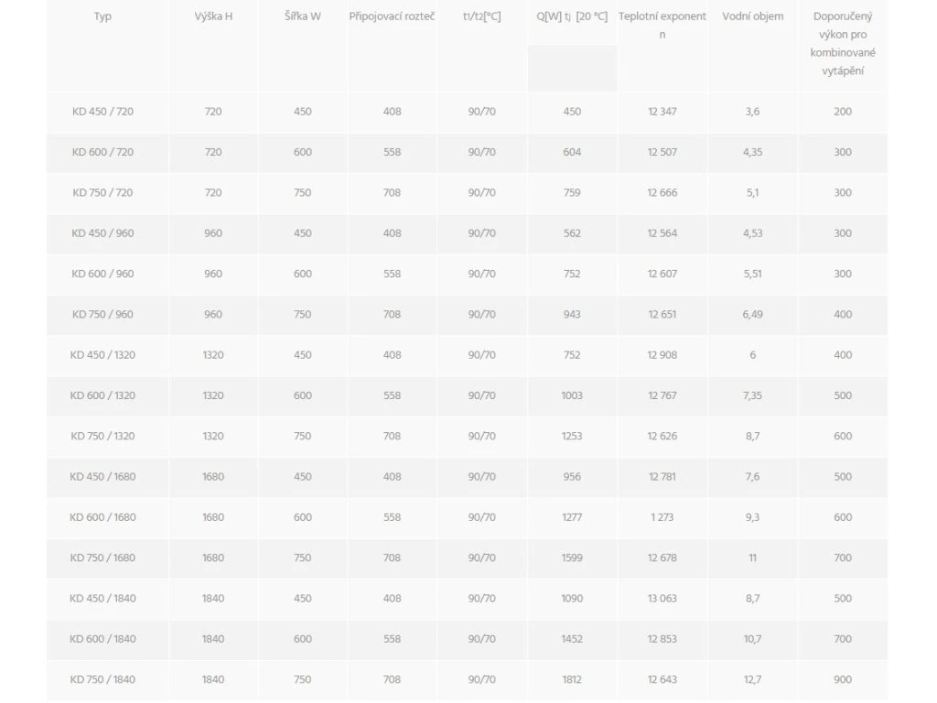
Task: Click the "Doporučený výkon pro kombinované vytápění" header
Action: [x=843, y=43]
